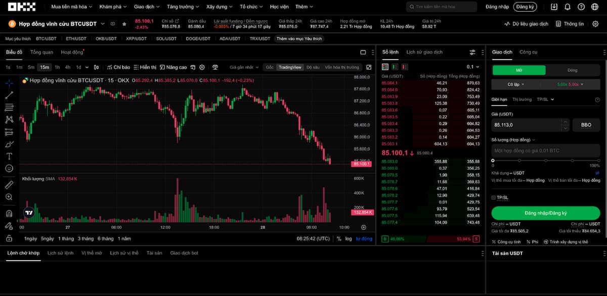Image resolution: width=607 pixels, height=296 pixels.
Task: Select the text annotation tool
Action: [9, 156]
